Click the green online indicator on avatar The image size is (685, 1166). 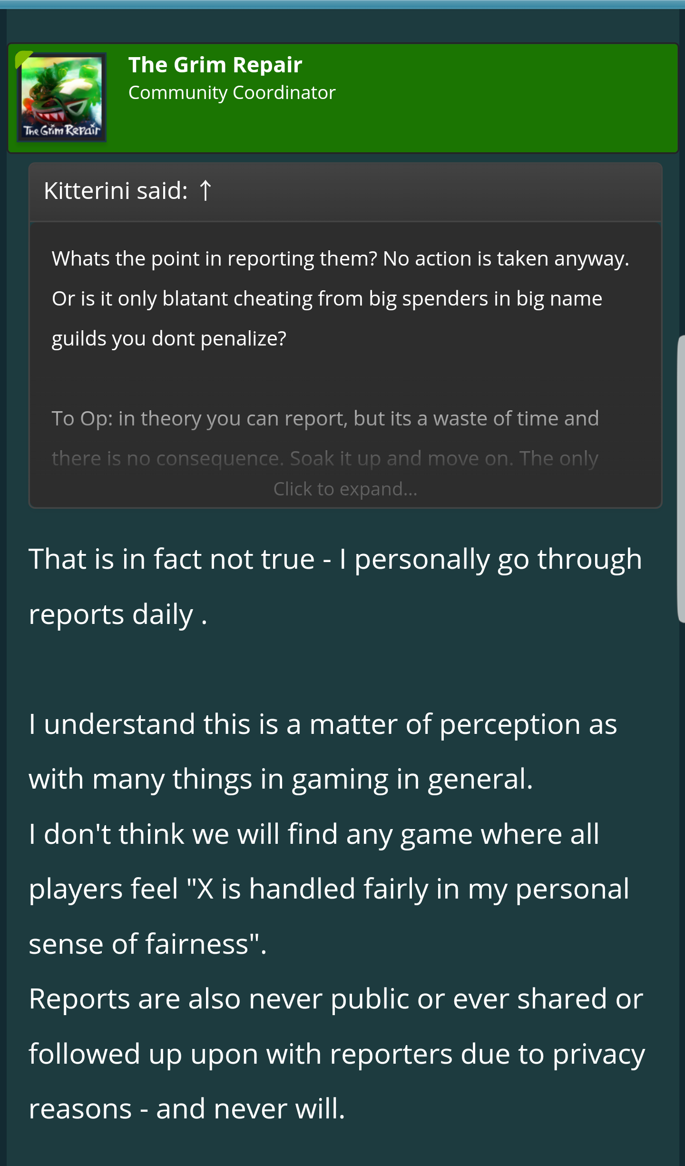coord(22,58)
